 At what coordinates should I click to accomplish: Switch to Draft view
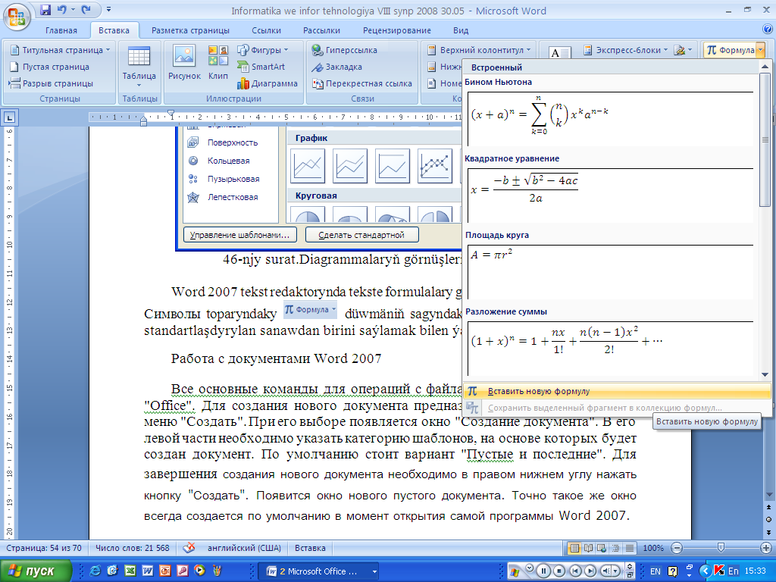pos(630,548)
